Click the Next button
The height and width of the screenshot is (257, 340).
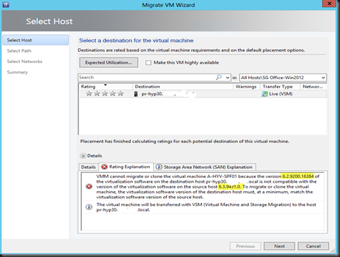(279, 246)
